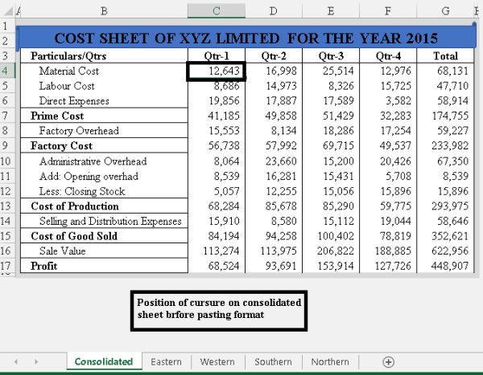Click the Qtr-3 Sale Value cell 206,822
483x375 pixels.
pos(331,251)
